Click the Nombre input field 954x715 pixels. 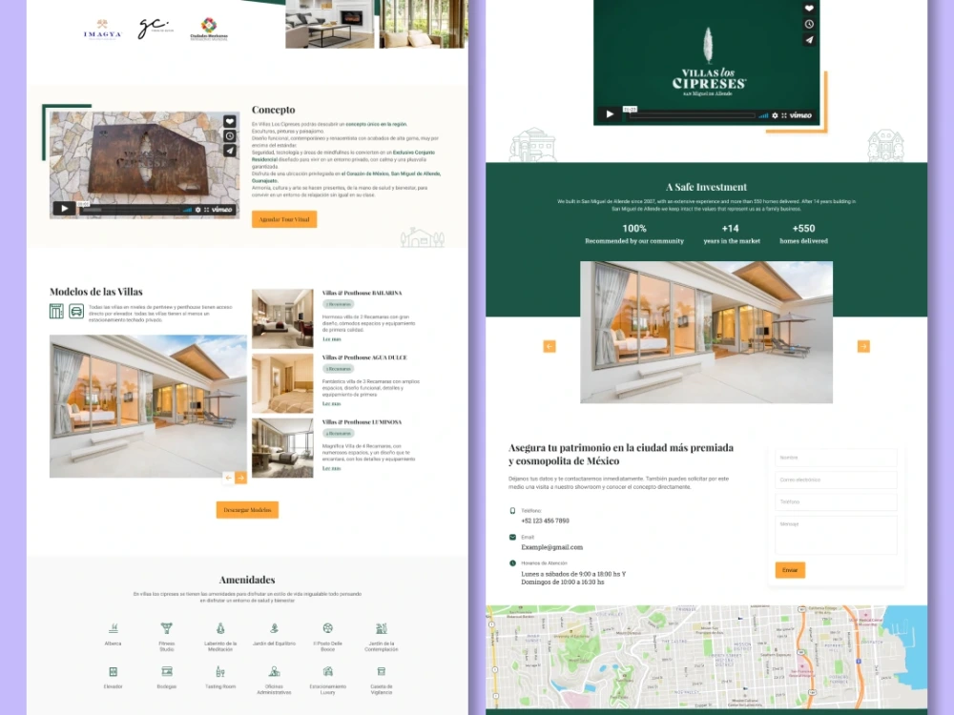point(836,458)
